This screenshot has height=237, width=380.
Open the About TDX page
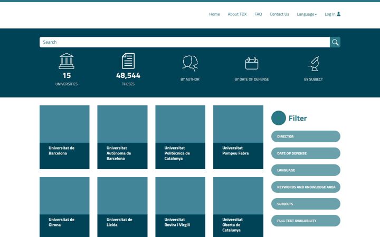[237, 14]
